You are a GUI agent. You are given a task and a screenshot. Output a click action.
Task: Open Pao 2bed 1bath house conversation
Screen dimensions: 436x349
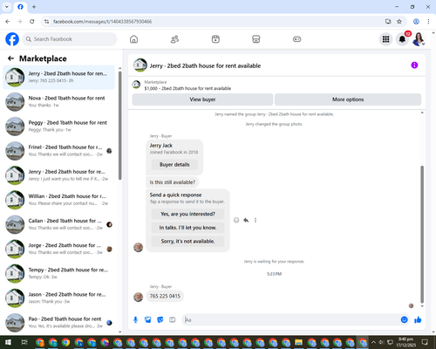point(58,322)
